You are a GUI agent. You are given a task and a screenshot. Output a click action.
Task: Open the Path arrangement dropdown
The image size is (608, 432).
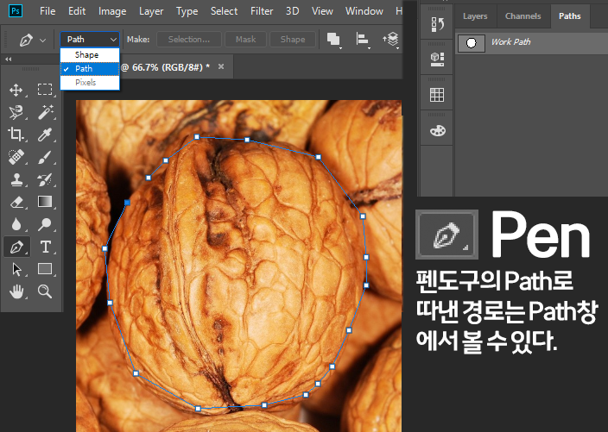click(x=391, y=40)
